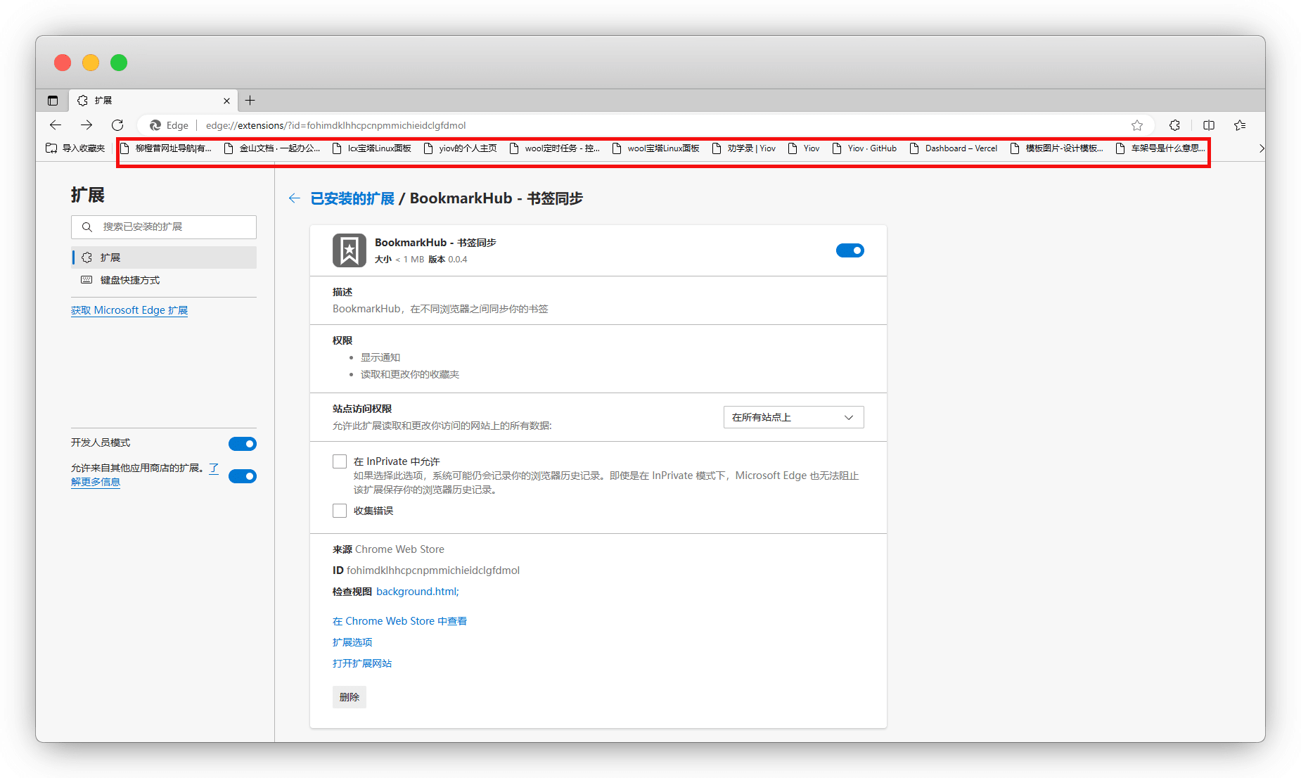The height and width of the screenshot is (778, 1301).
Task: Click the tab actions icon left of tab
Action: tap(53, 101)
